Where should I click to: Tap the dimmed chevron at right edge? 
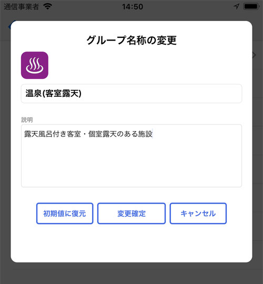(254, 55)
